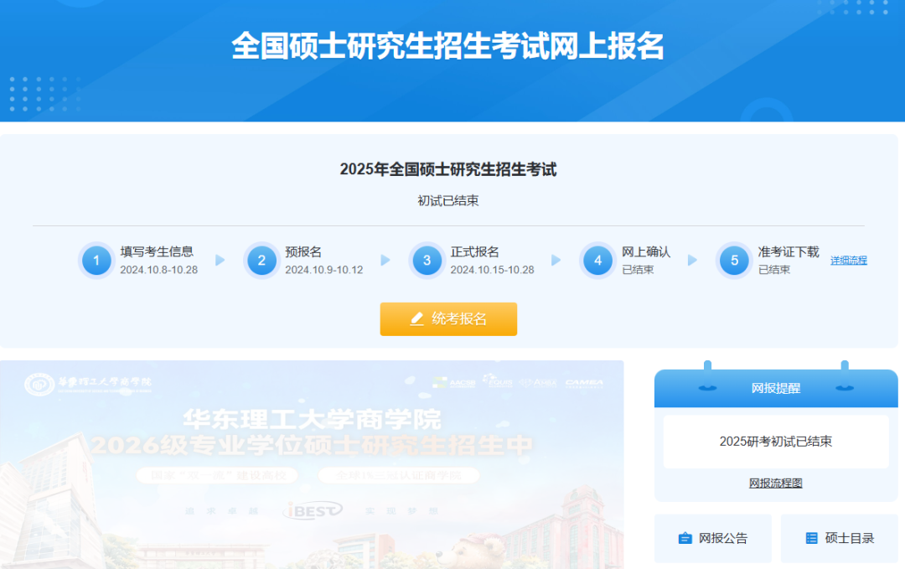This screenshot has height=569, width=905.
Task: Click the step 1 circle icon
Action: [96, 261]
